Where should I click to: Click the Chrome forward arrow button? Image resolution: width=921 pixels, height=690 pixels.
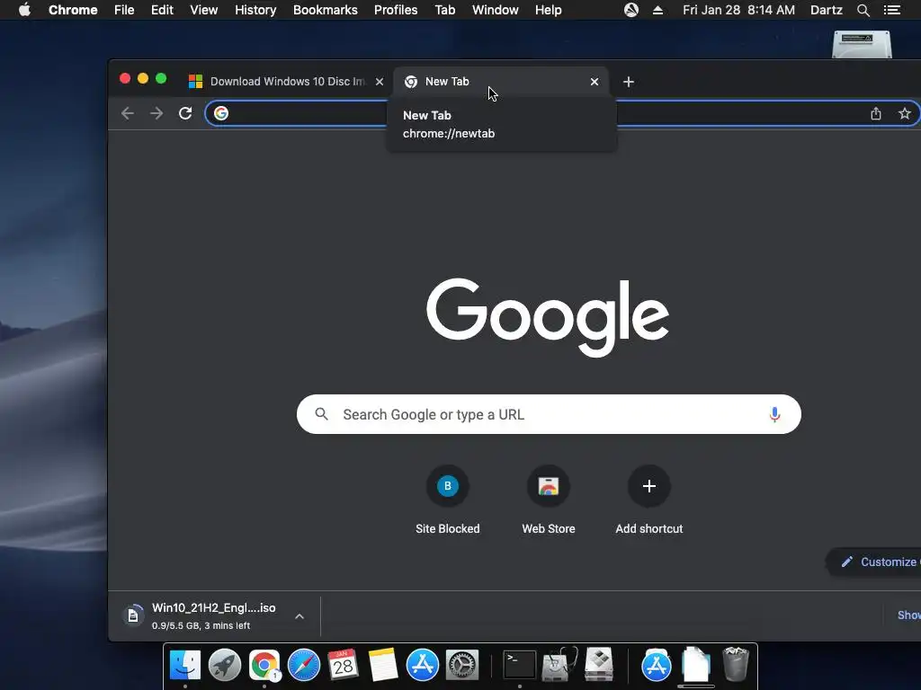156,113
